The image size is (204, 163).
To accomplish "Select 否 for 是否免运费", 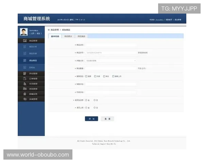I will tap(95, 100).
